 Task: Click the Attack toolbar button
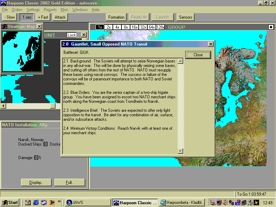coord(60,17)
